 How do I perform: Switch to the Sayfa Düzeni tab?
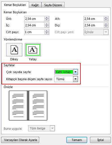[x=53, y=5]
